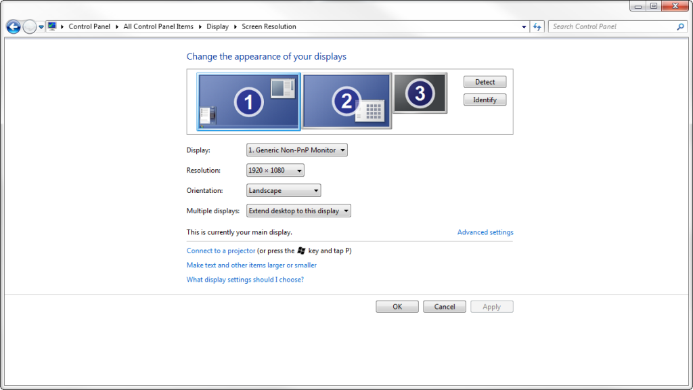
Task: Expand arrow before Screen Resolution breadcrumb
Action: coord(235,26)
